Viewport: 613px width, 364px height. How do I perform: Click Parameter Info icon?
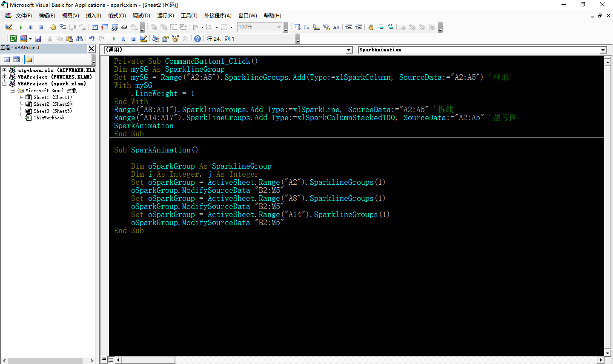[x=327, y=27]
